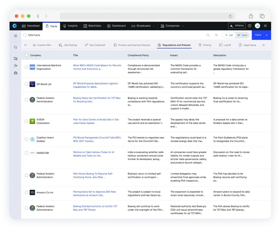Open the Dashboard tab
278x229 pixels.
(x=116, y=26)
